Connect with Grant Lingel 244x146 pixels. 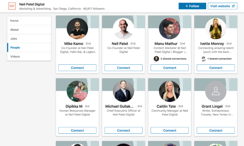216,130
